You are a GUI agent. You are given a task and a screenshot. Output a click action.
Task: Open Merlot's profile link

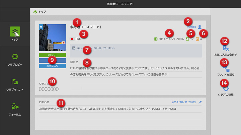(x=191, y=27)
